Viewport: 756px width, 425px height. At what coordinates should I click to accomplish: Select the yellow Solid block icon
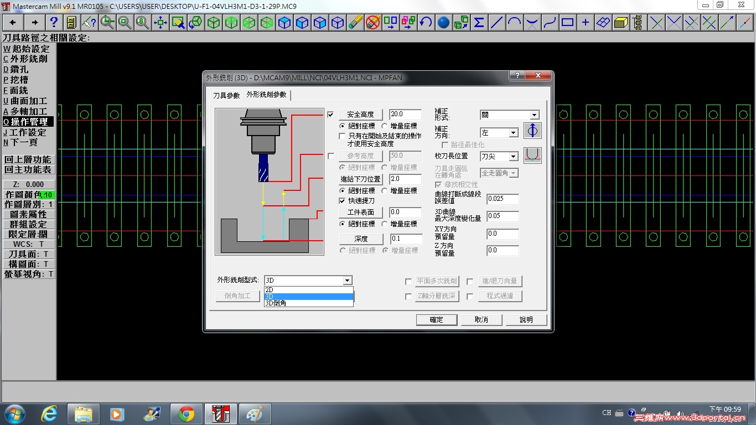point(621,23)
